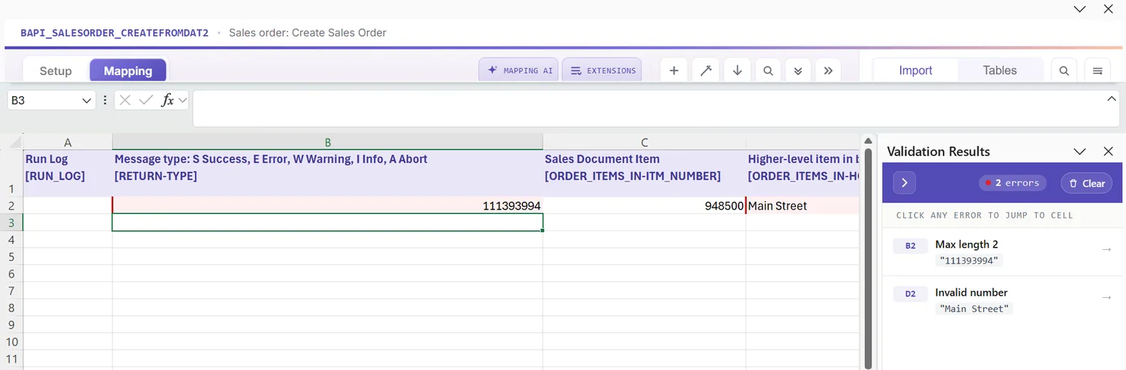Click the Sales Document Item header cell
This screenshot has height=370, width=1126.
pos(644,173)
